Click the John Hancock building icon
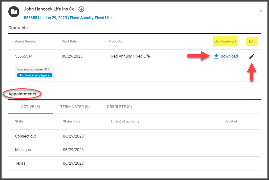 click(x=14, y=12)
